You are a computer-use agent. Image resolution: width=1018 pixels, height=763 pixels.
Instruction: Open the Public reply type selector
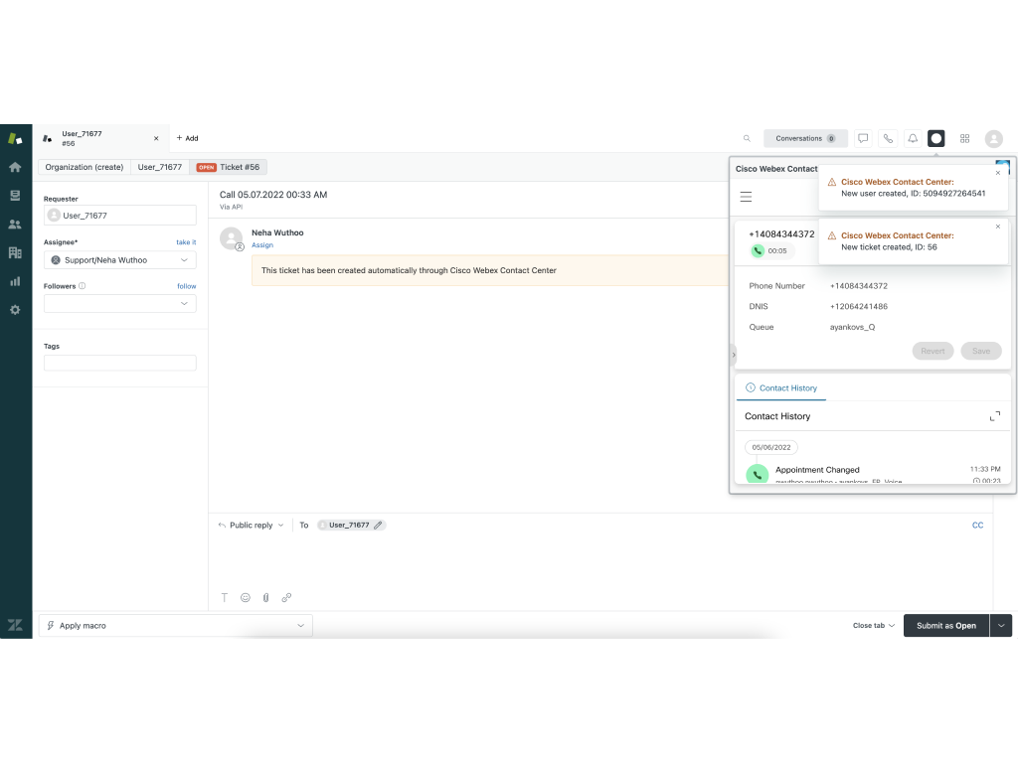(x=250, y=525)
